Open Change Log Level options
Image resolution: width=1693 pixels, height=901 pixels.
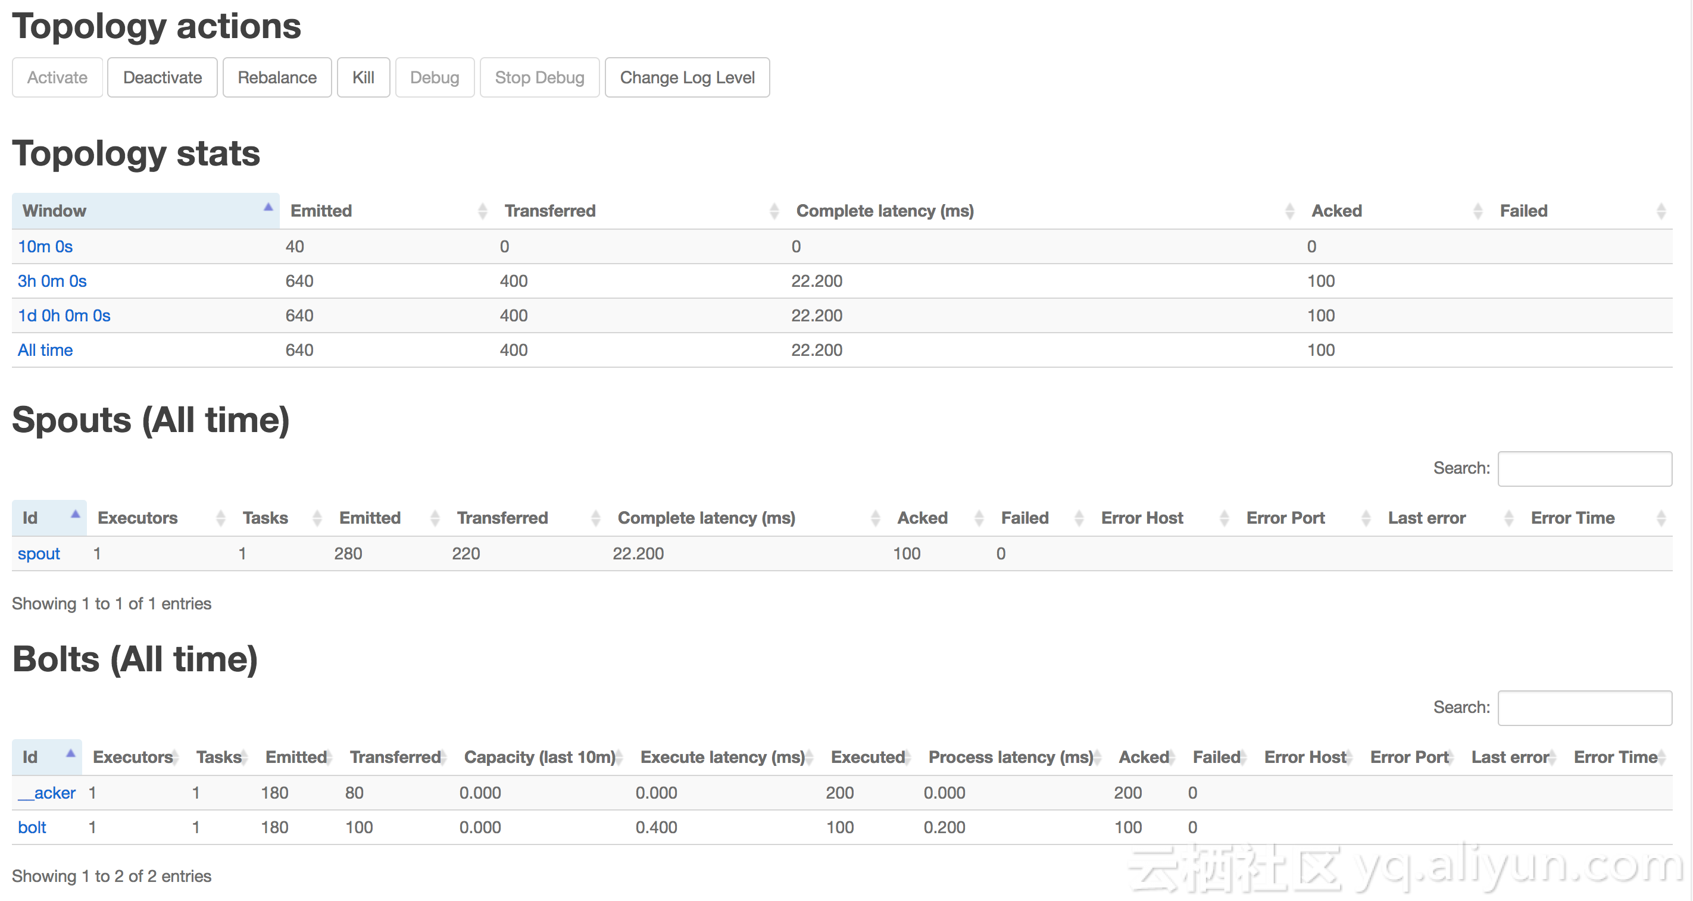click(687, 77)
